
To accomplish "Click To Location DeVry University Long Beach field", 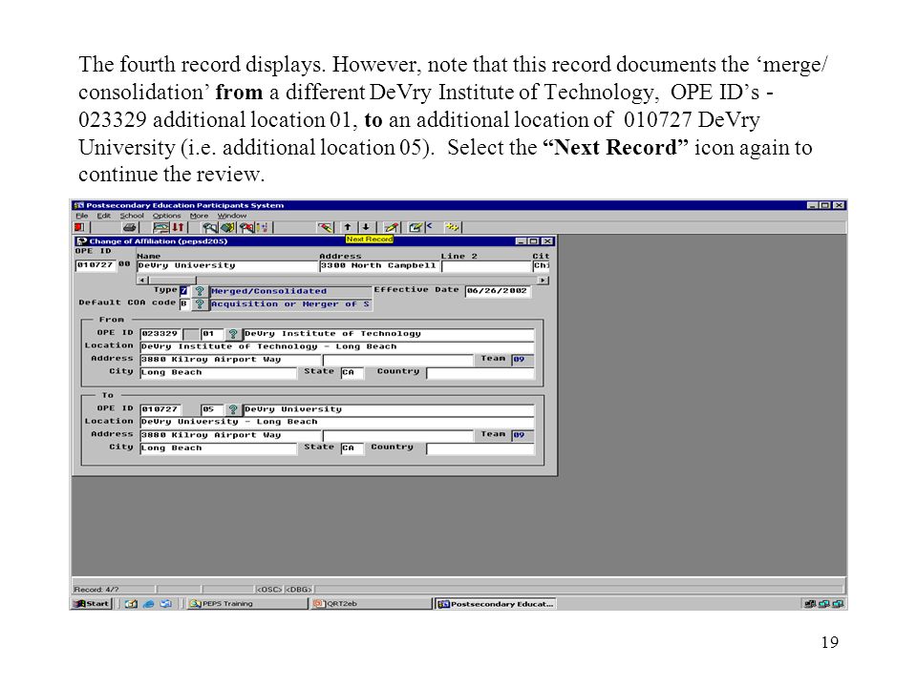I will [337, 422].
